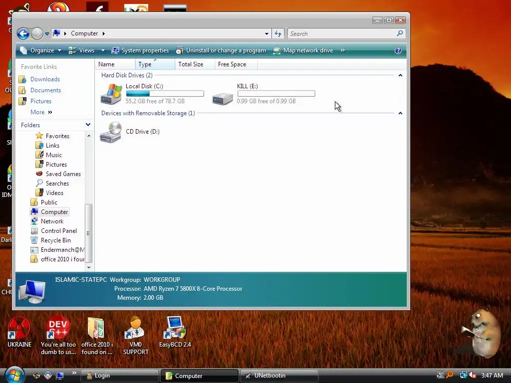Viewport: 511px width, 383px height.
Task: Open the Organize menu
Action: click(40, 50)
